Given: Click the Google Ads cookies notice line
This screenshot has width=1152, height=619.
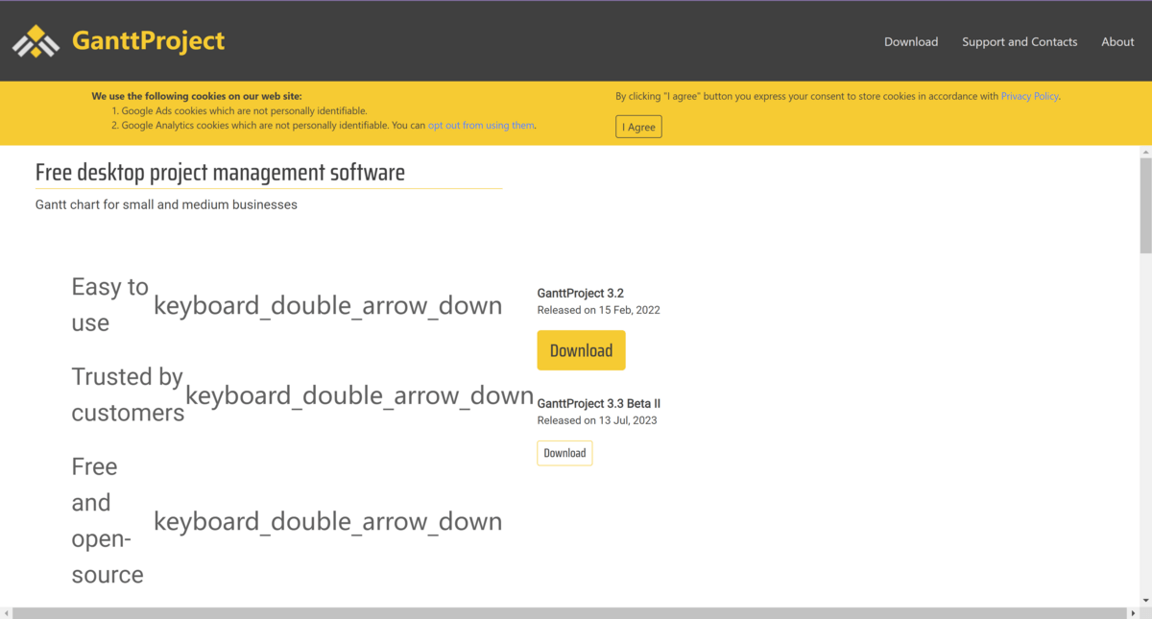Looking at the screenshot, I should tap(244, 111).
